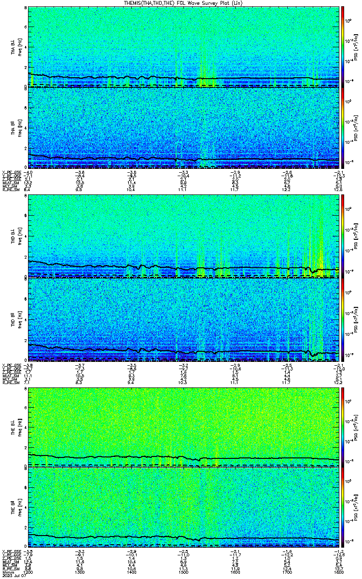
Task: Click the THE B-perpendicular PSD color bar
Action: coord(343,427)
